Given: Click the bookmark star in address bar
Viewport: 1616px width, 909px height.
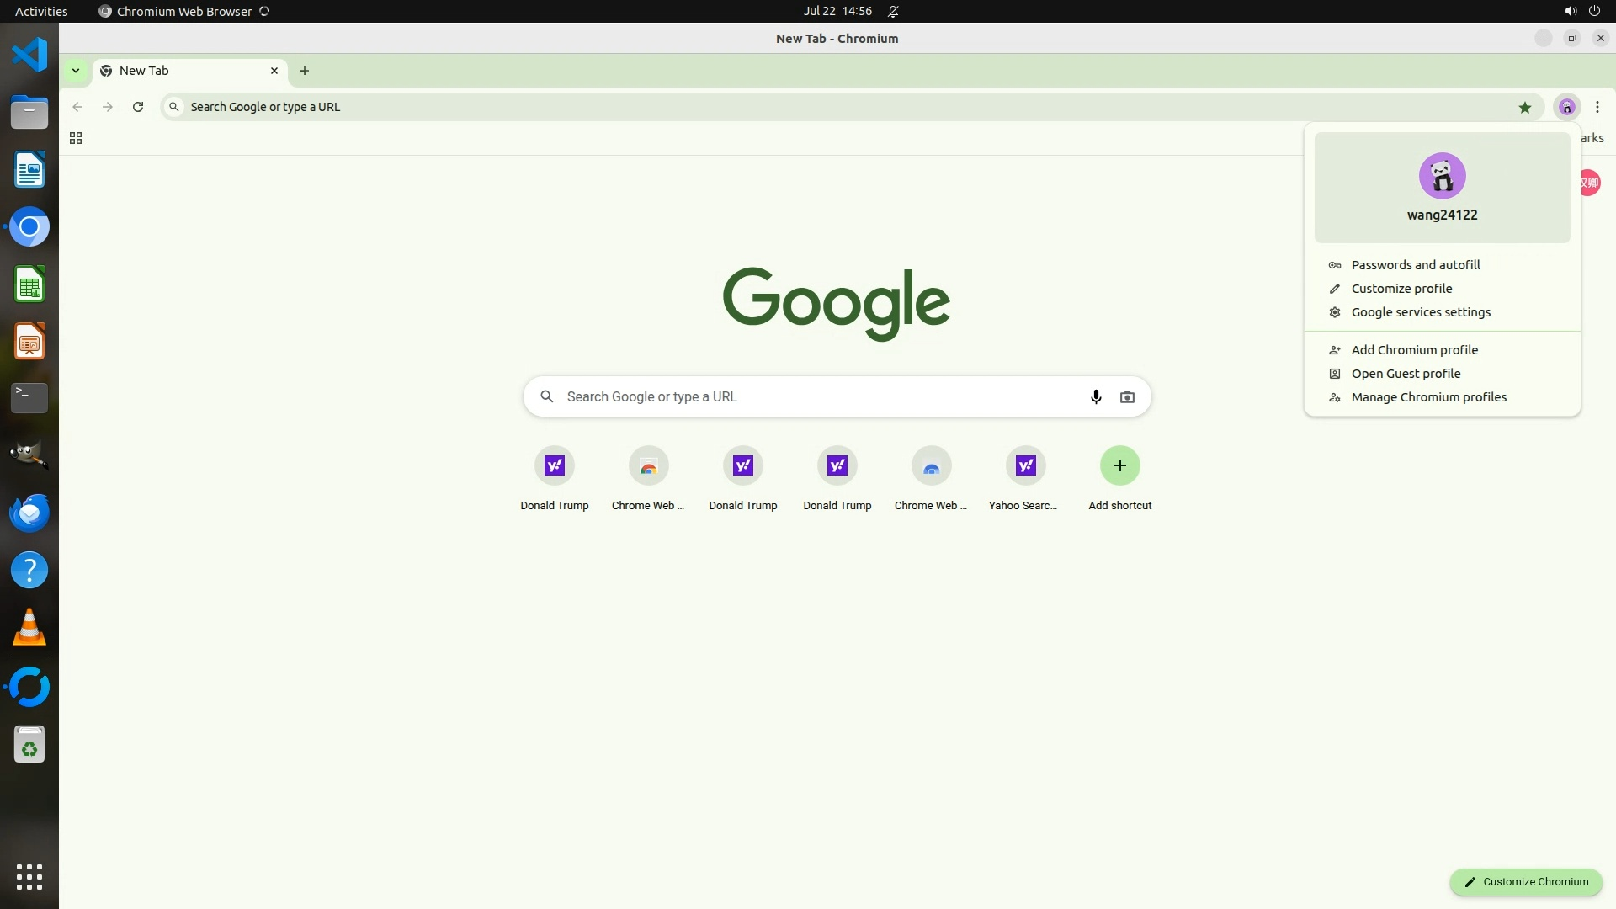Looking at the screenshot, I should point(1524,107).
